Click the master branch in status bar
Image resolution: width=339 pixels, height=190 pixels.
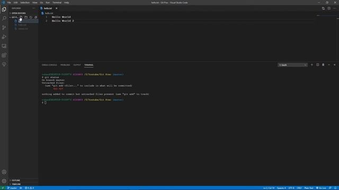[12, 188]
